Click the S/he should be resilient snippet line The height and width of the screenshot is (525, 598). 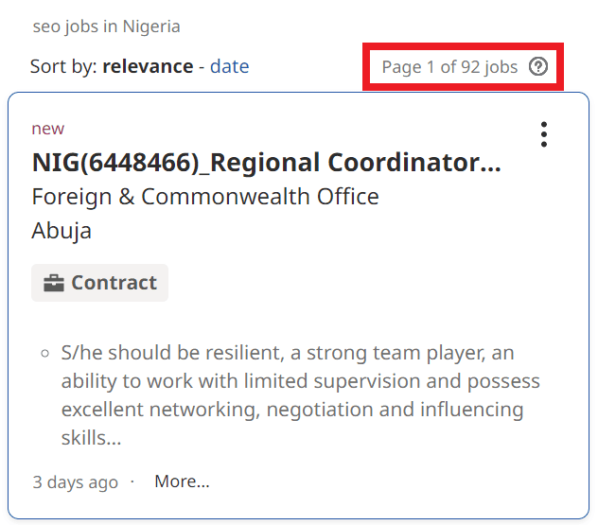click(288, 354)
